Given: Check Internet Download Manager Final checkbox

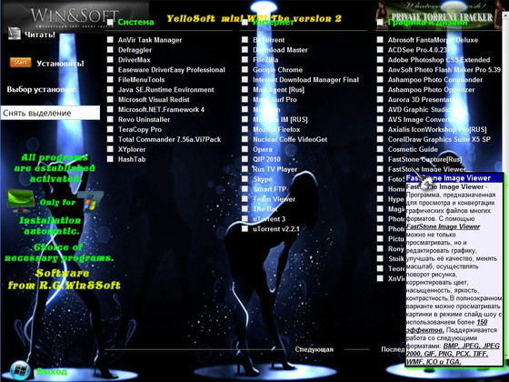Looking at the screenshot, I should [x=245, y=80].
